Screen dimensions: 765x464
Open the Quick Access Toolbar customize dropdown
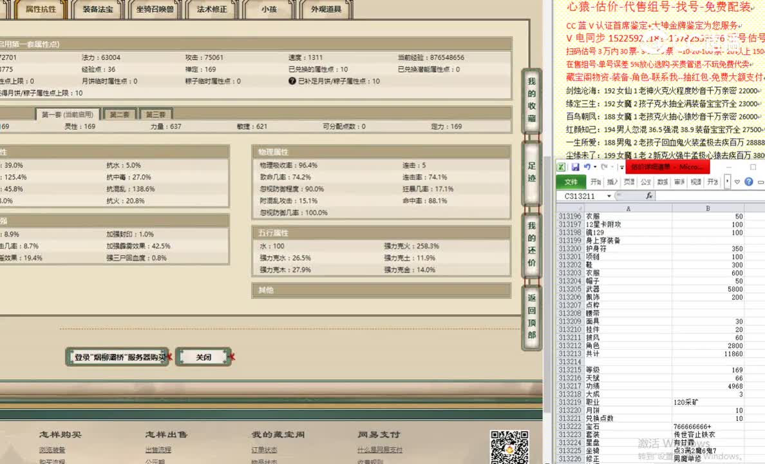coord(621,167)
